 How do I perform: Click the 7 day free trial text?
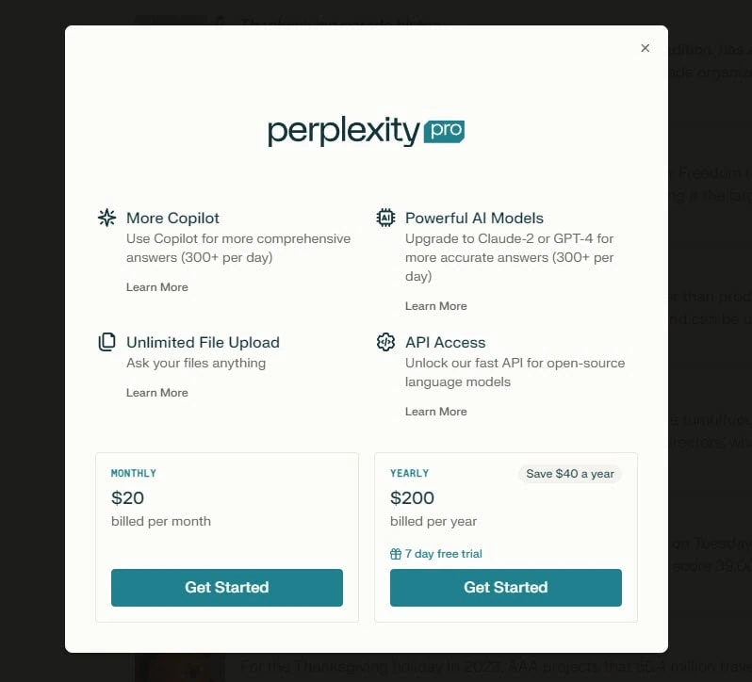pyautogui.click(x=444, y=554)
